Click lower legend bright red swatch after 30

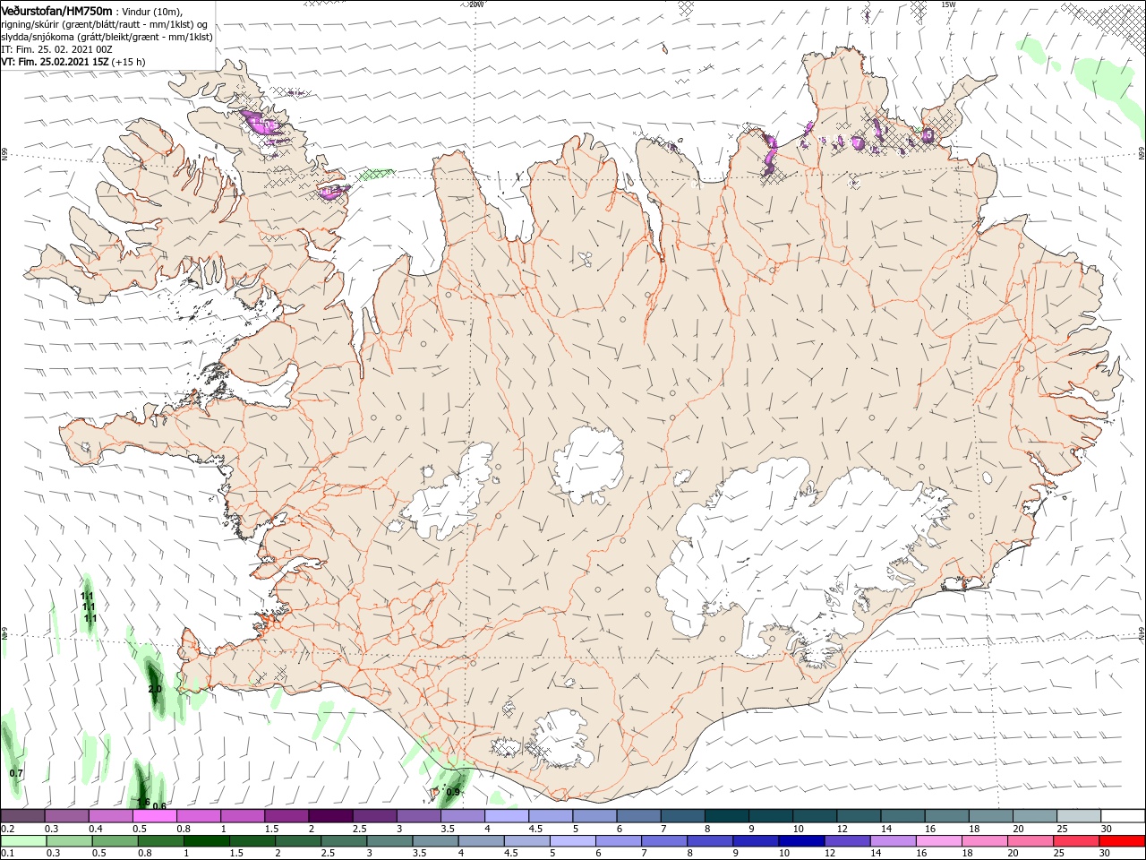tap(1121, 841)
